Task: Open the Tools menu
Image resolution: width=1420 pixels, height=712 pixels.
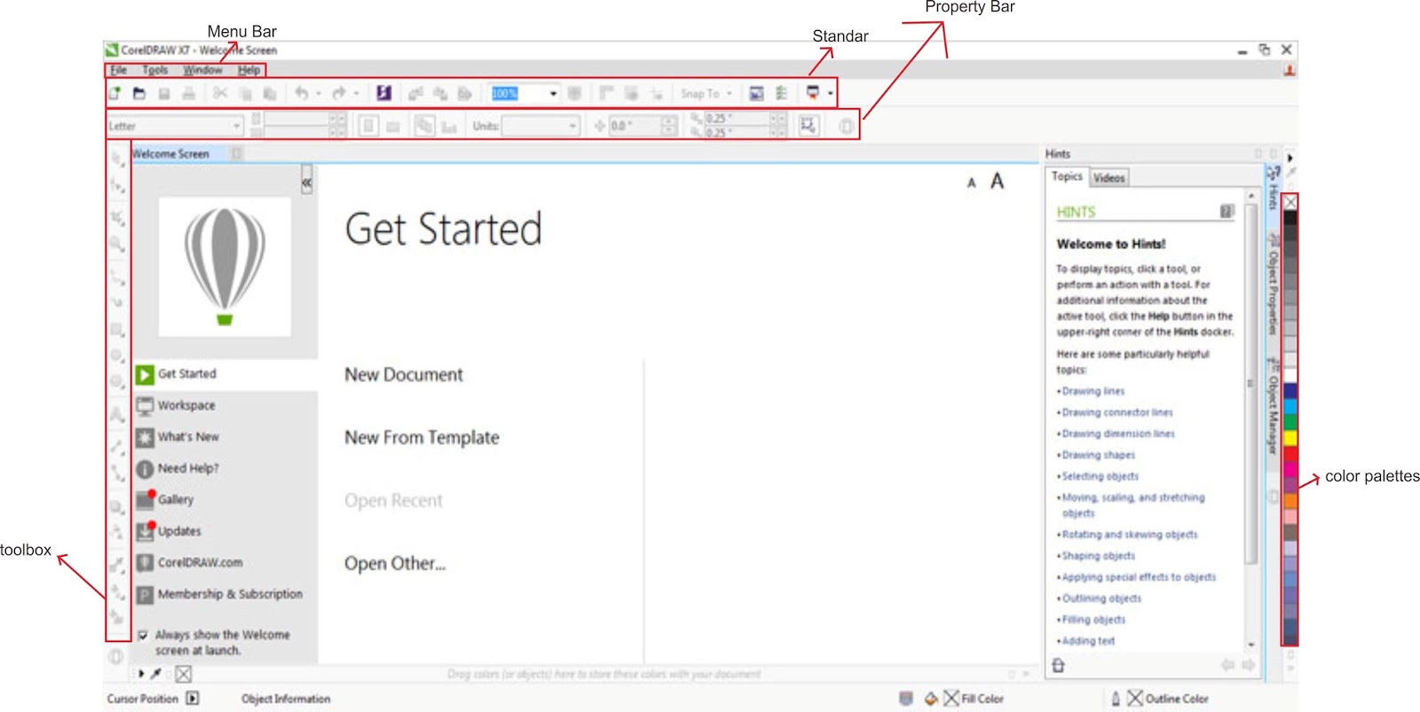Action: pyautogui.click(x=154, y=70)
